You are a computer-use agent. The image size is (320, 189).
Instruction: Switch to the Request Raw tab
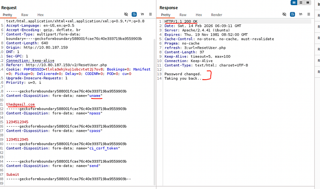pyautogui.click(x=24, y=15)
